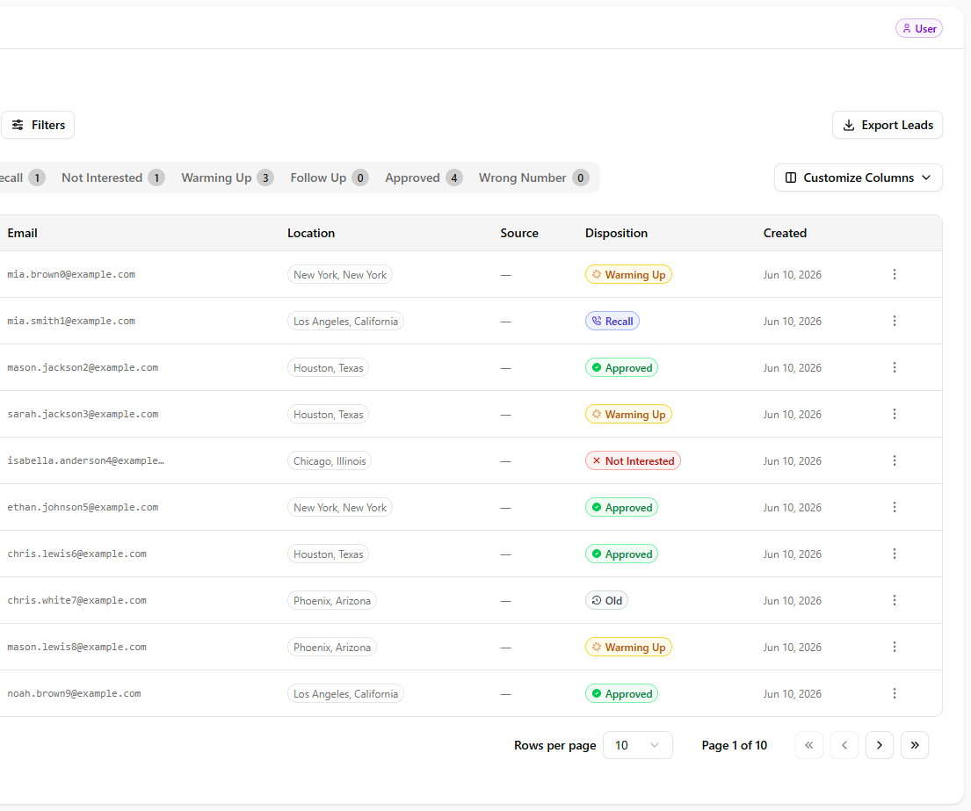Click email mia.brown0@example.com
This screenshot has width=971, height=811.
71,274
